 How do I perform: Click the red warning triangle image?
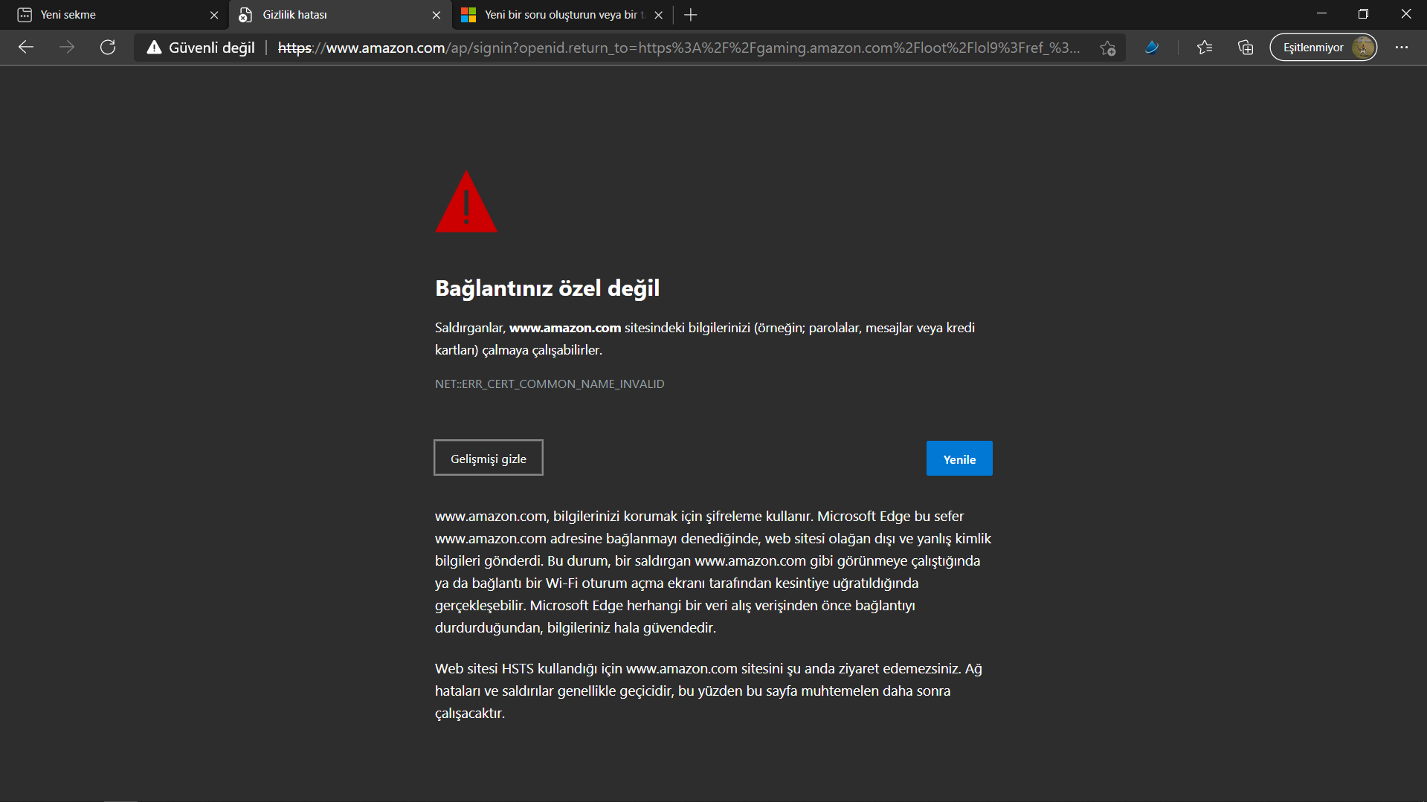466,201
